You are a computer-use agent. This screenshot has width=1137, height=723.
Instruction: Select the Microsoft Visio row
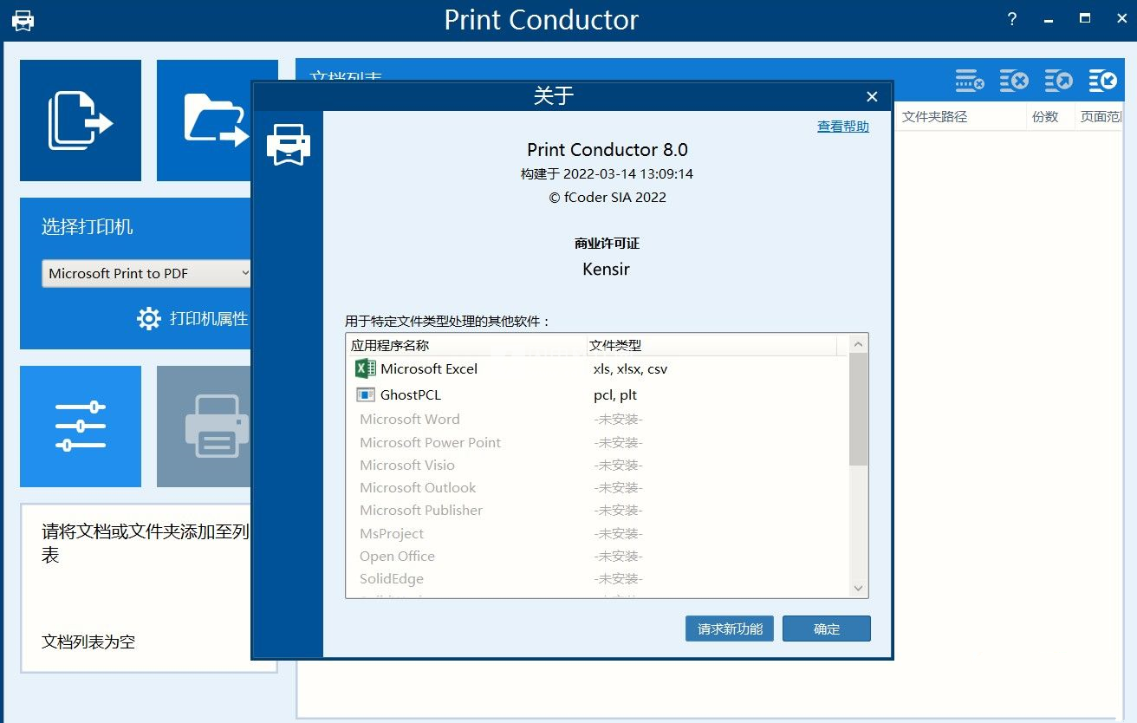(597, 465)
